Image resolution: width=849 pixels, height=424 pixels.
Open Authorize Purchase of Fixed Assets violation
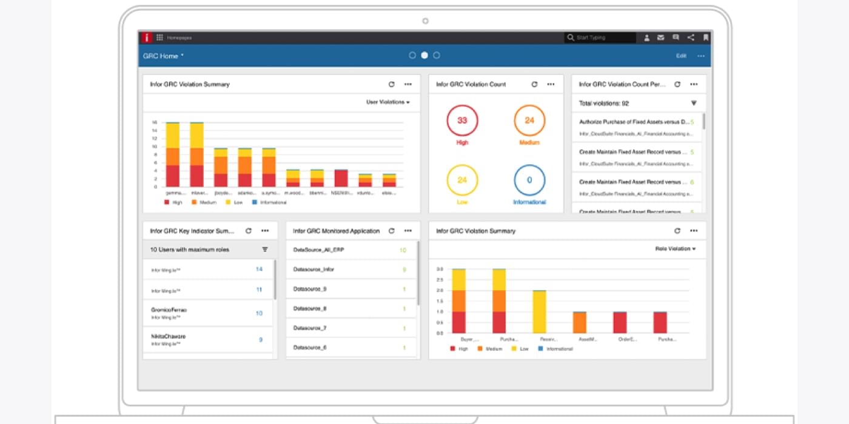(x=637, y=127)
